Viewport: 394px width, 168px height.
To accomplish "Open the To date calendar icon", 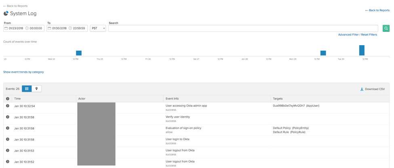I will click(49, 29).
